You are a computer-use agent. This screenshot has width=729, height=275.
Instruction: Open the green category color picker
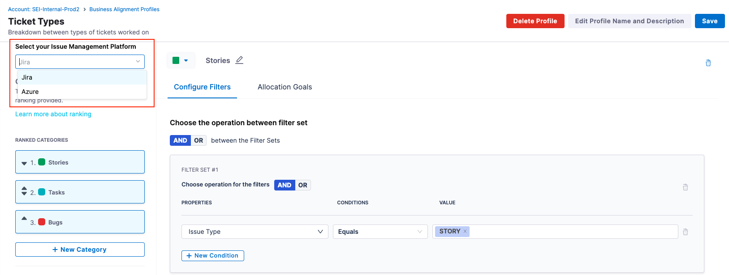click(180, 60)
